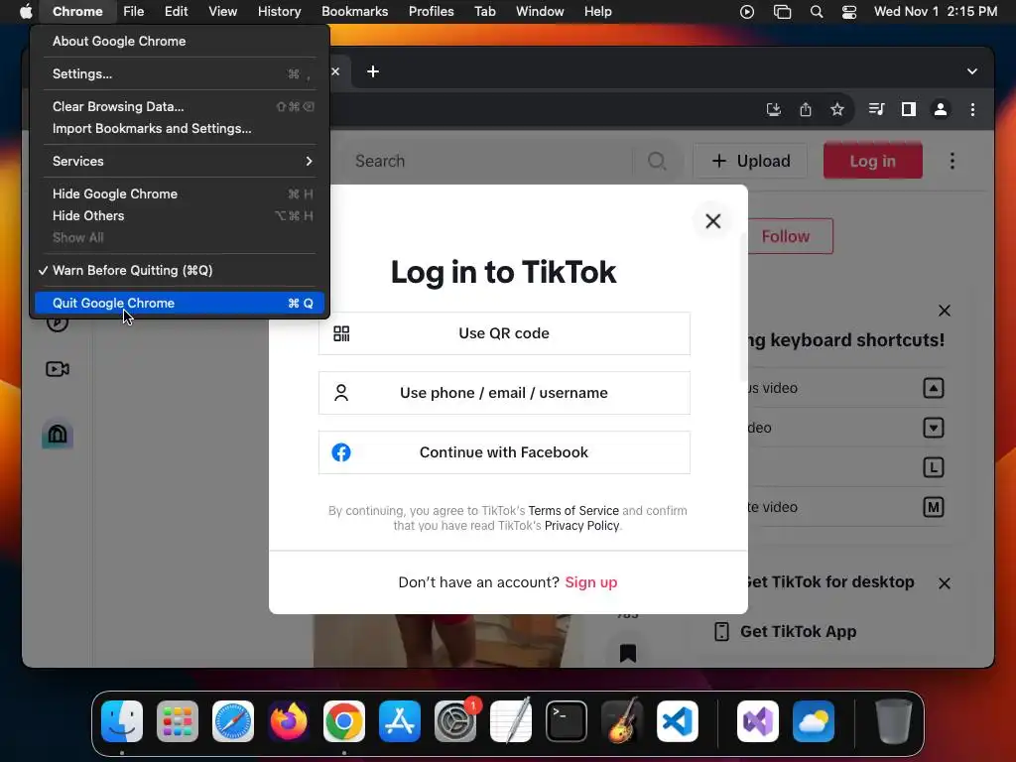The image size is (1016, 762).
Task: Open the Apple menu
Action: 25,11
